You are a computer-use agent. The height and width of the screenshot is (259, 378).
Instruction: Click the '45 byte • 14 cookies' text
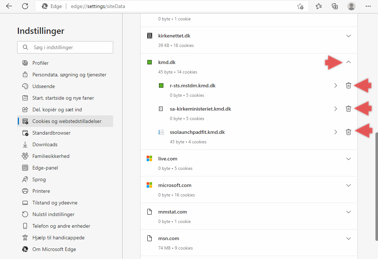point(178,72)
